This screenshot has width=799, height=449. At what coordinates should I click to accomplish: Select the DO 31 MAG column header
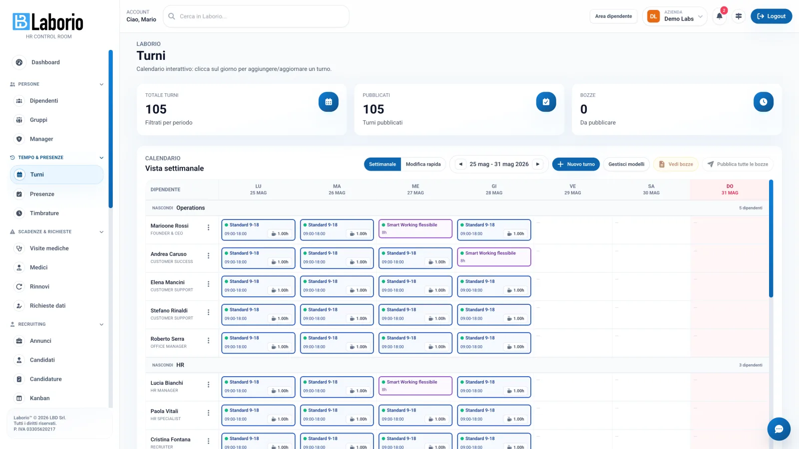click(730, 190)
